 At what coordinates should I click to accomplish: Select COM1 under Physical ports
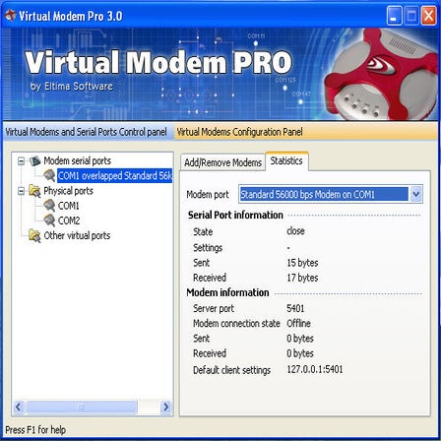pos(68,206)
